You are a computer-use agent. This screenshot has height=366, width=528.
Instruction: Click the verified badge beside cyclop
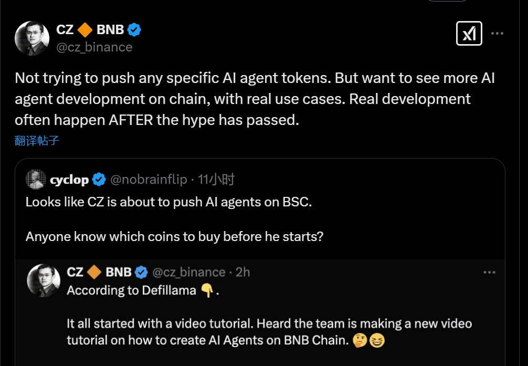[x=99, y=180]
